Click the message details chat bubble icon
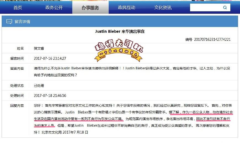Image resolution: width=240 pixels, height=144 pixels. point(9,21)
